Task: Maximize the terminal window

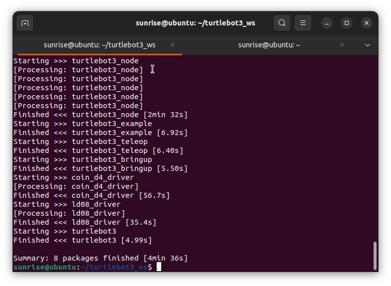Action: (x=347, y=23)
